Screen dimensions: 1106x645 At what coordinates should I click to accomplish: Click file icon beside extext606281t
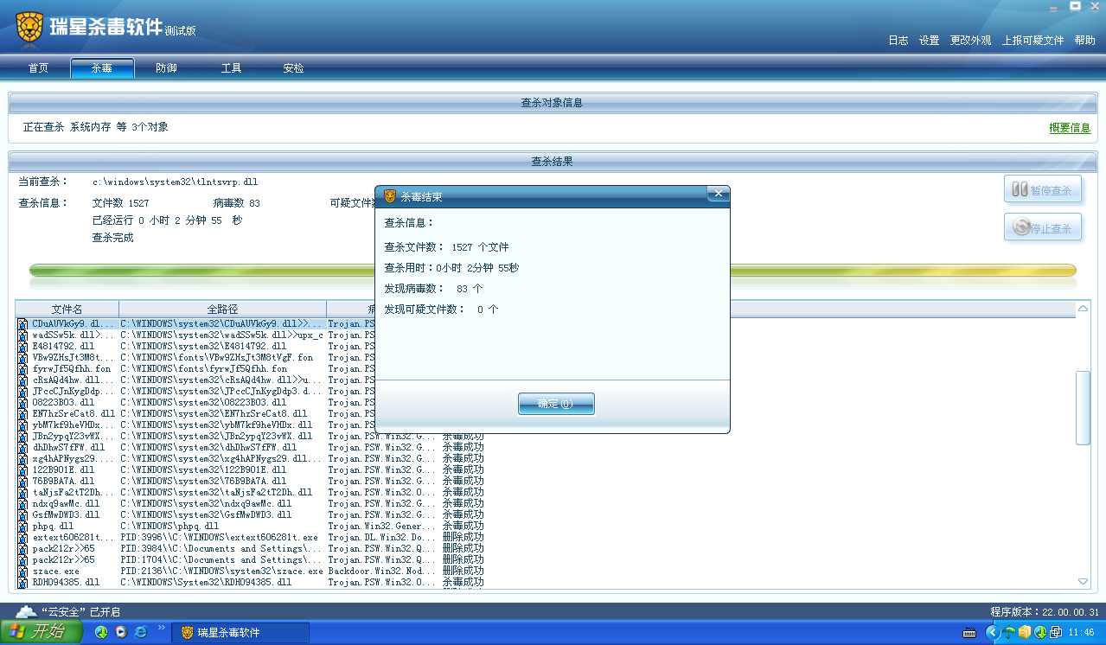click(22, 537)
